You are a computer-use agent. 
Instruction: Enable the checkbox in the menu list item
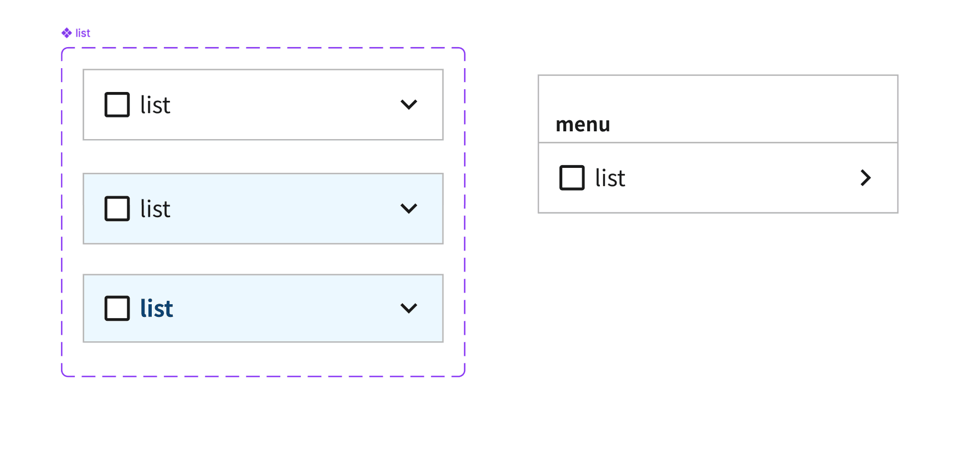click(x=572, y=178)
